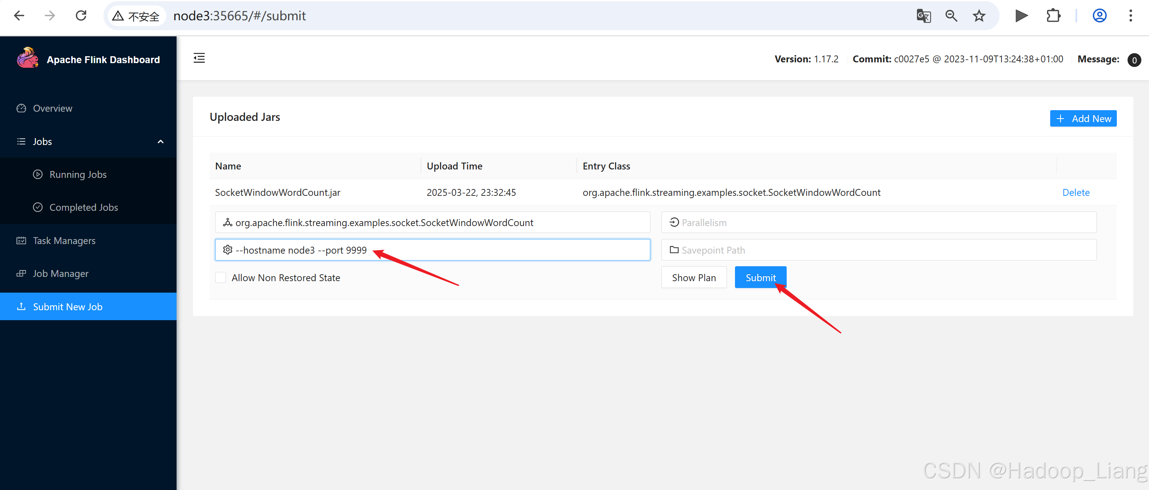Collapse the Jobs menu chevron
Screen dimensions: 1149x490
[x=160, y=142]
